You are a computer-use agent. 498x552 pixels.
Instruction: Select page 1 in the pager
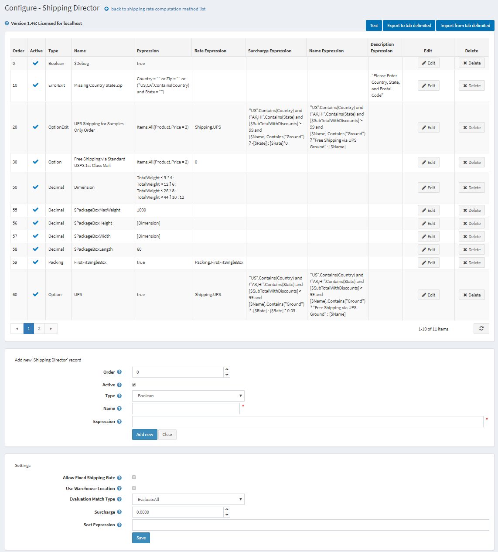pos(29,329)
